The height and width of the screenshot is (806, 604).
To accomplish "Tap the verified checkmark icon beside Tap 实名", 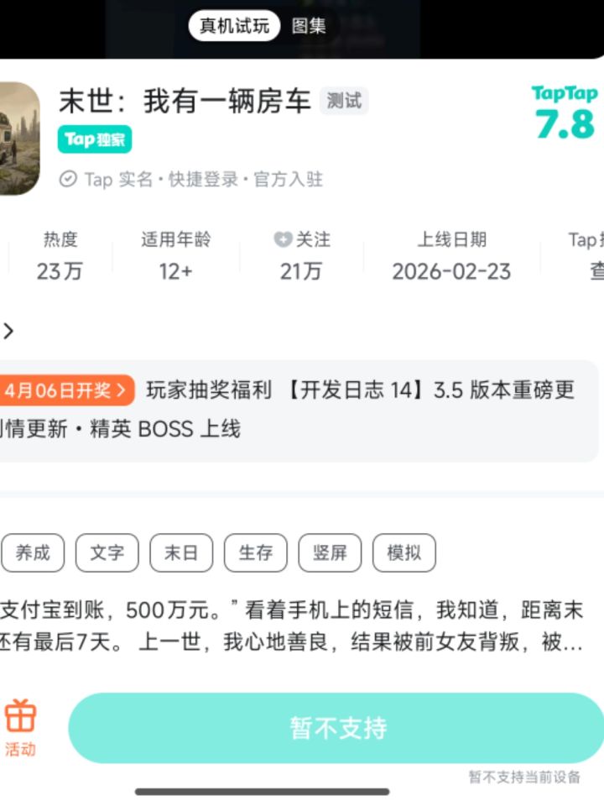I will [68, 180].
